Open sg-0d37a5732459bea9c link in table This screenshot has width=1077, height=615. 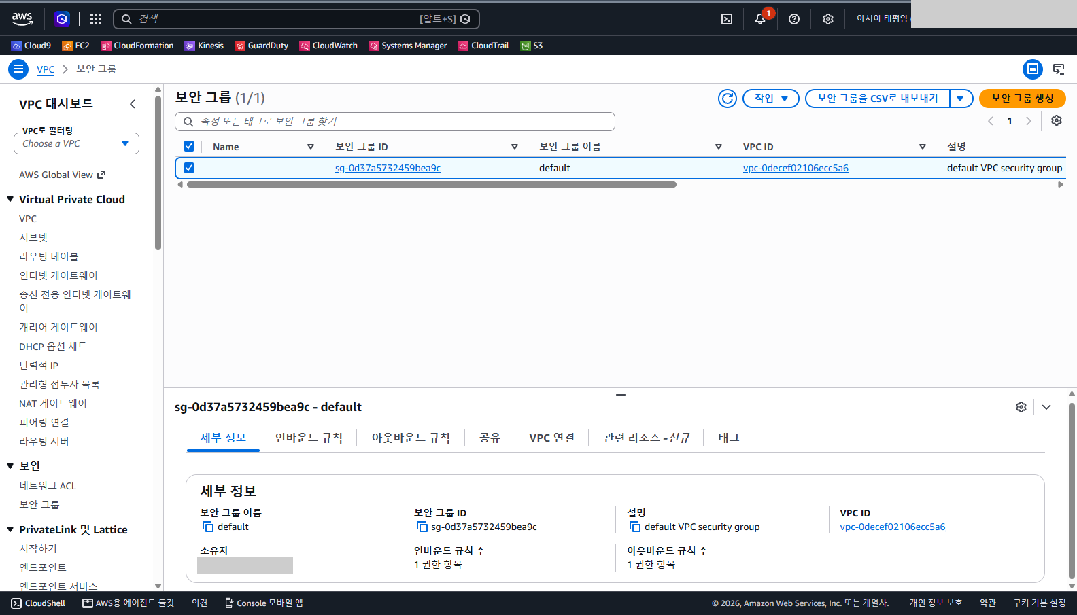(x=388, y=168)
